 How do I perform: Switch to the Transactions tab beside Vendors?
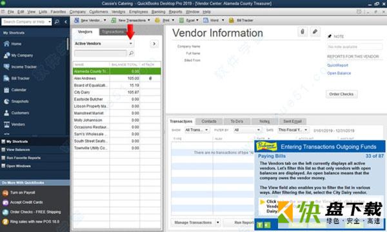pos(113,32)
